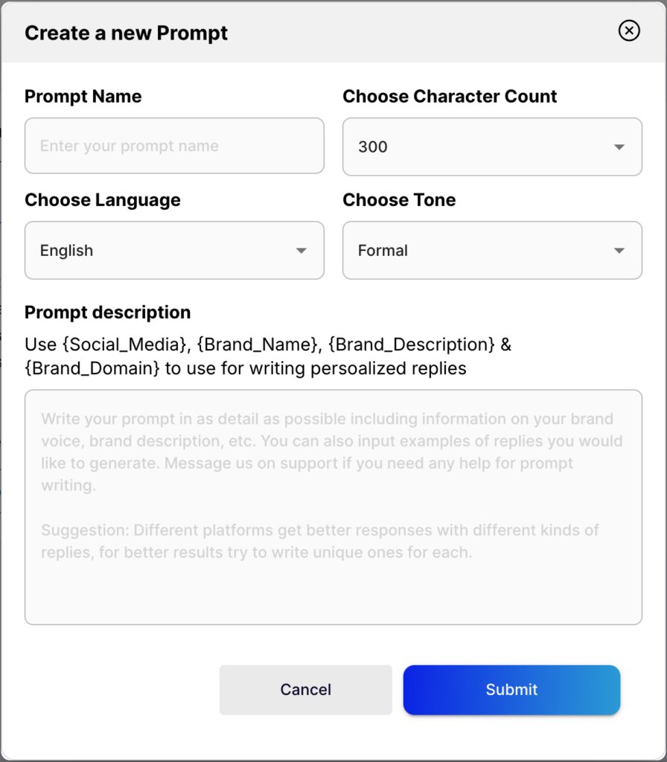Click the Prompt description heading

(107, 313)
